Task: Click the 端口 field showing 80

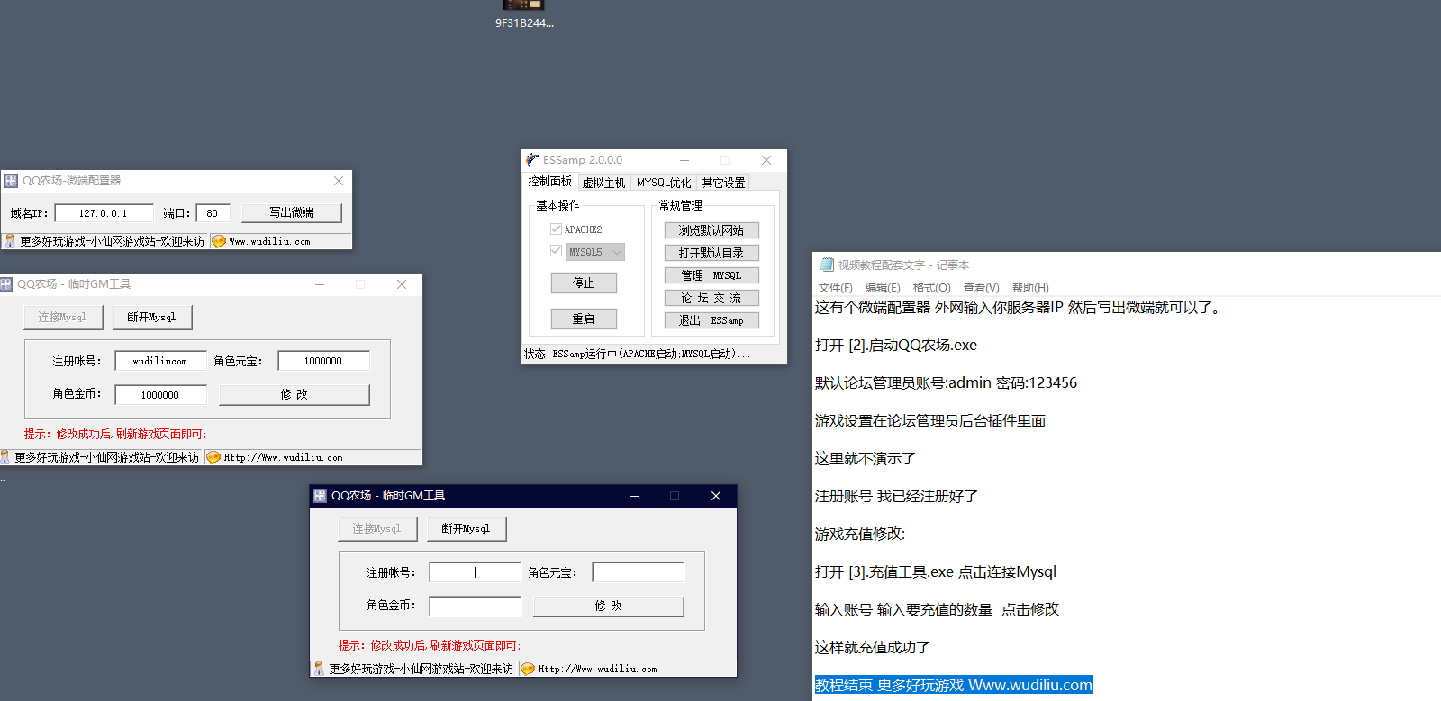Action: (x=213, y=213)
